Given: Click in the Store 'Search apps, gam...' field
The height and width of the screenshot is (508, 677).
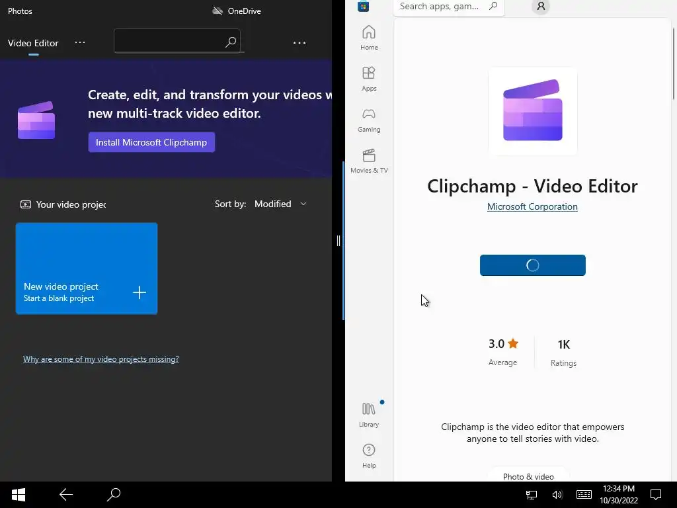Looking at the screenshot, I should (449, 7).
